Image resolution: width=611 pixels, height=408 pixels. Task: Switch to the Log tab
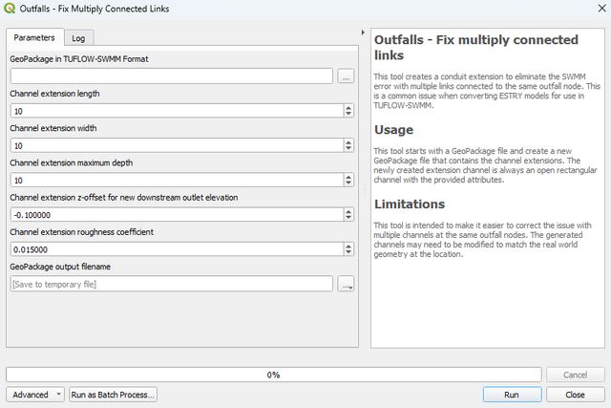pos(78,38)
